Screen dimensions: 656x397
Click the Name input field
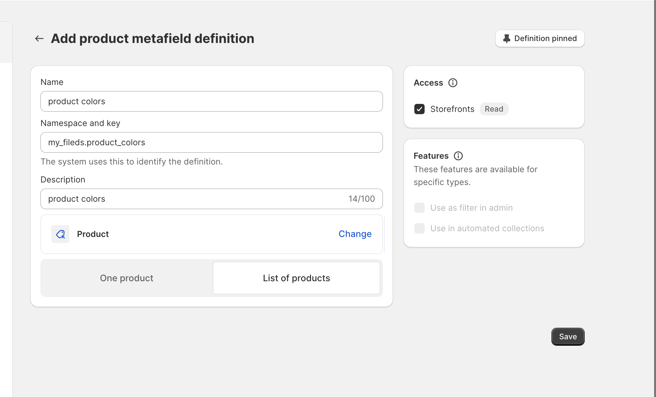(211, 101)
